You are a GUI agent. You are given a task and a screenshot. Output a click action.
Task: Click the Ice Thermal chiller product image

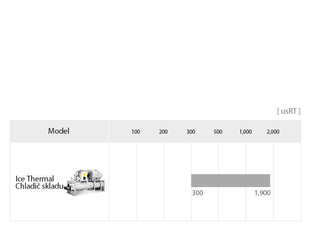(86, 183)
